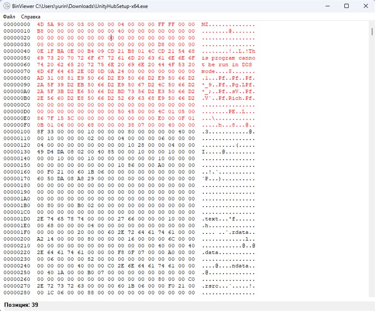Click byte EB in row 00000090
The height and width of the screenshot is (311, 375).
click(x=81, y=85)
